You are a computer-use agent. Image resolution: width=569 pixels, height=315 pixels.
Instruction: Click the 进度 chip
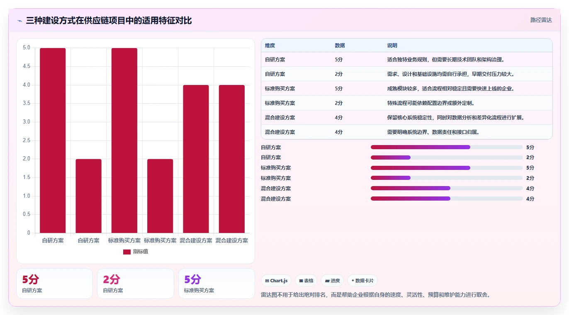coord(332,281)
